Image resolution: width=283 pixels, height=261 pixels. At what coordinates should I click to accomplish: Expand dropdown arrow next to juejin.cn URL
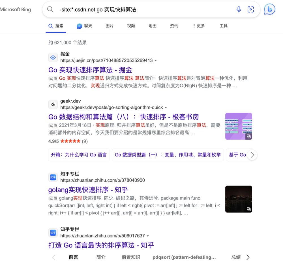[x=156, y=61]
